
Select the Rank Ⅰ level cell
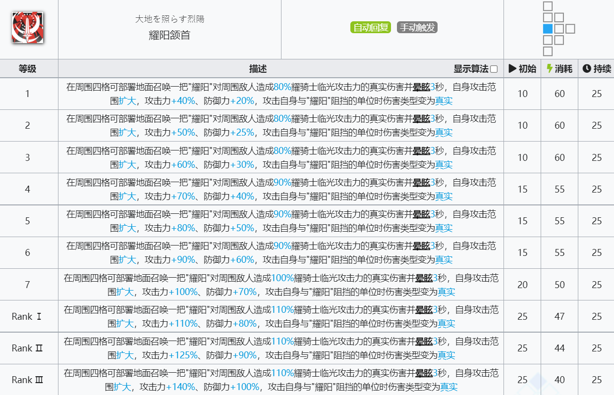28,316
